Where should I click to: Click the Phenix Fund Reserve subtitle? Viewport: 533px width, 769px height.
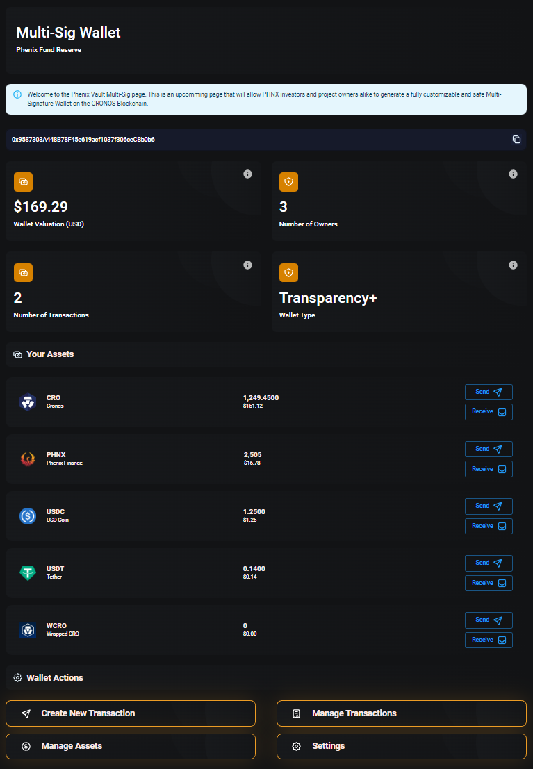(x=49, y=49)
